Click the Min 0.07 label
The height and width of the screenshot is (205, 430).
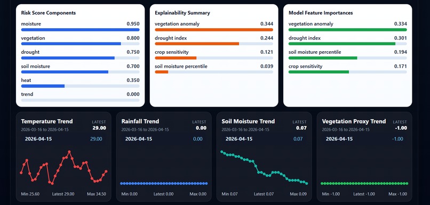(230, 194)
